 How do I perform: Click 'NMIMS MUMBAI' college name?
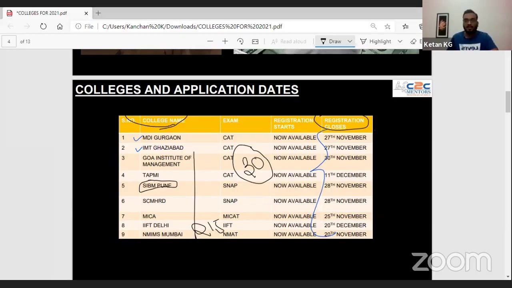pos(162,234)
